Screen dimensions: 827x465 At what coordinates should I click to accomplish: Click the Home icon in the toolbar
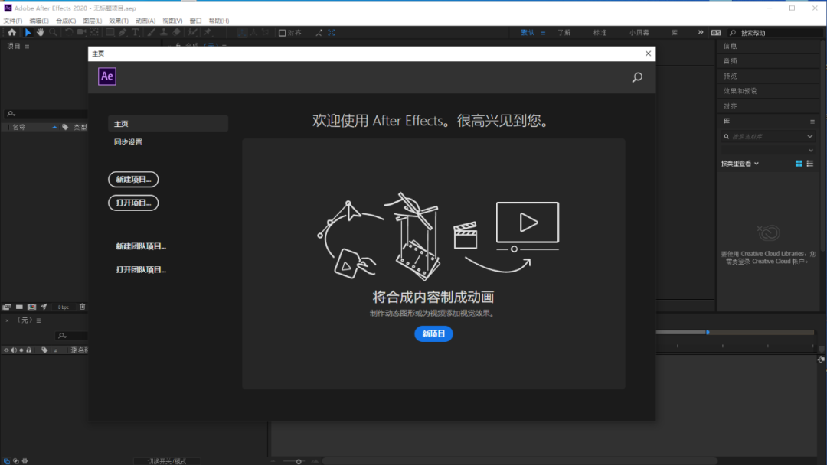tap(12, 33)
